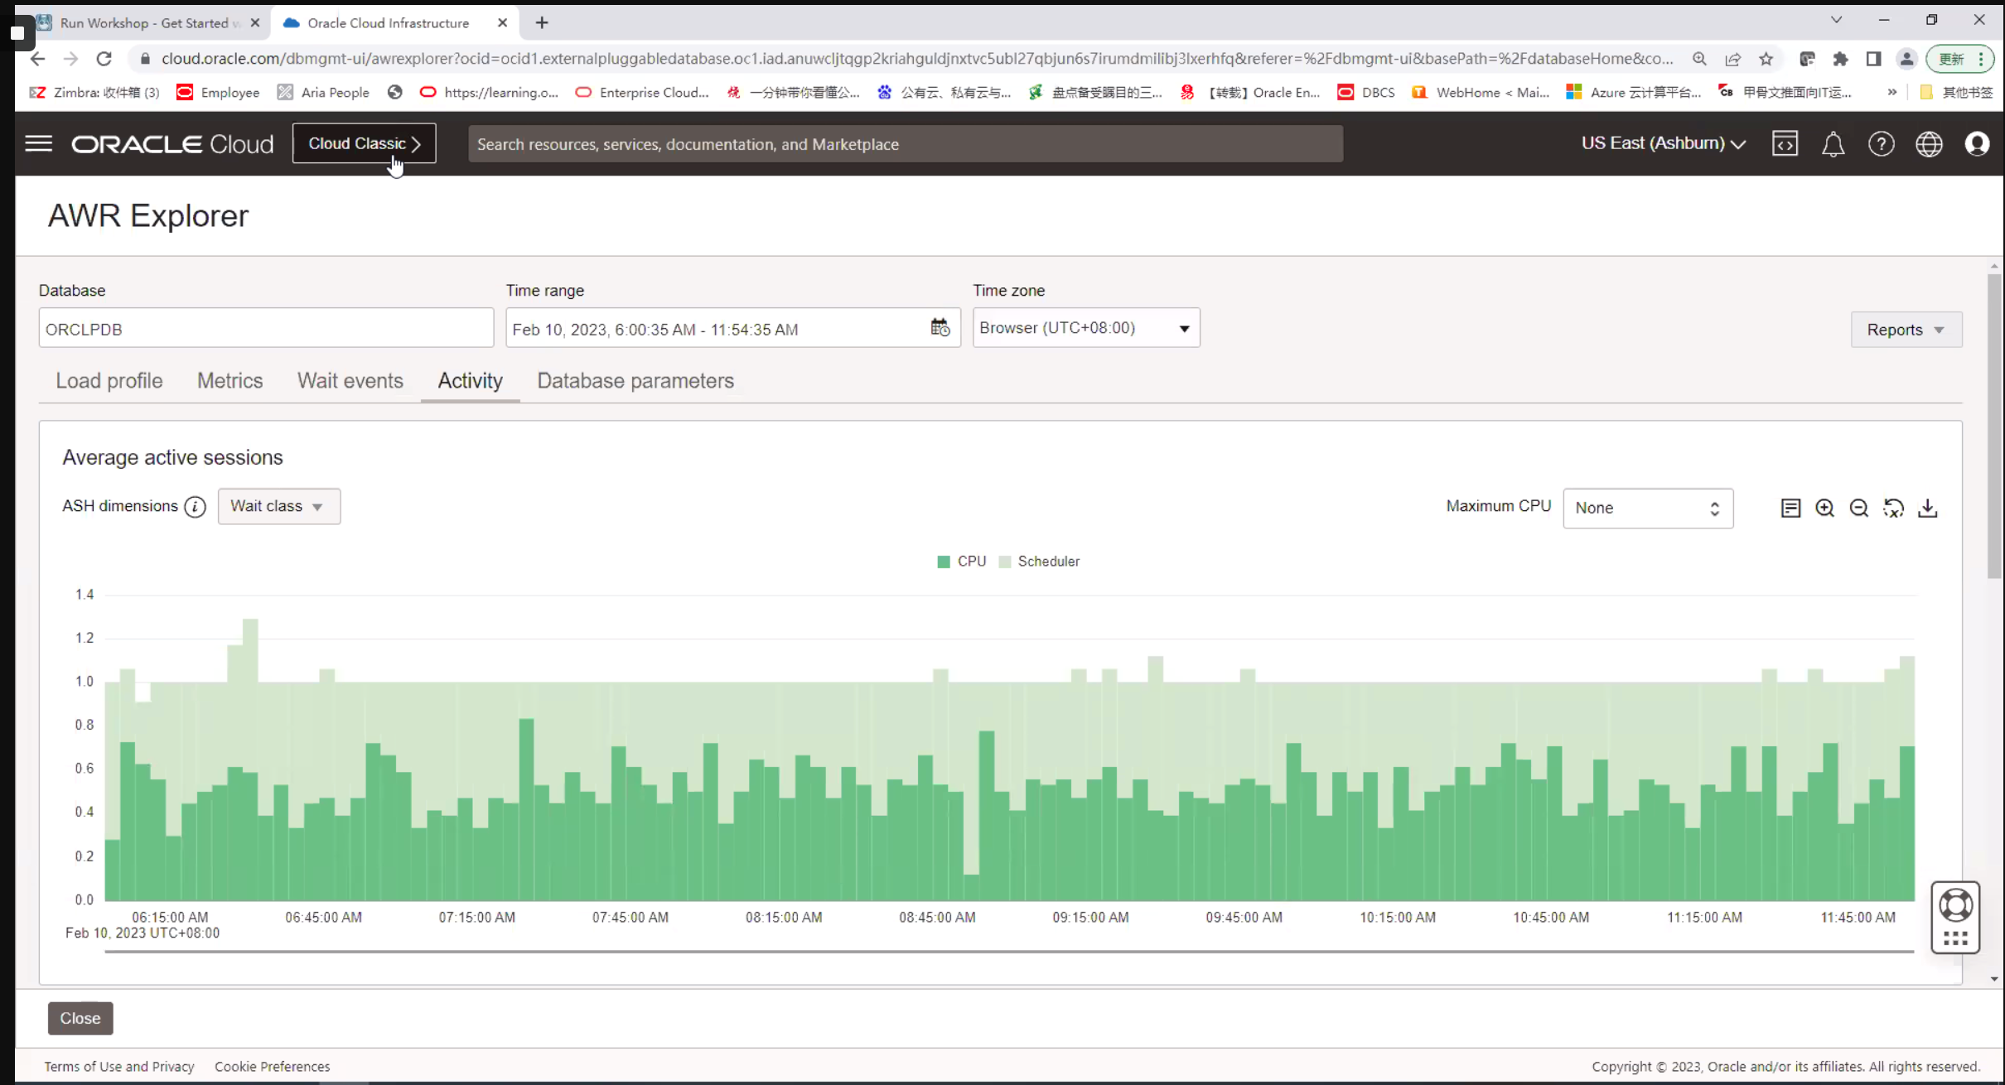The image size is (2005, 1085).
Task: Open Cloud Shell developer tools icon
Action: tap(1785, 144)
